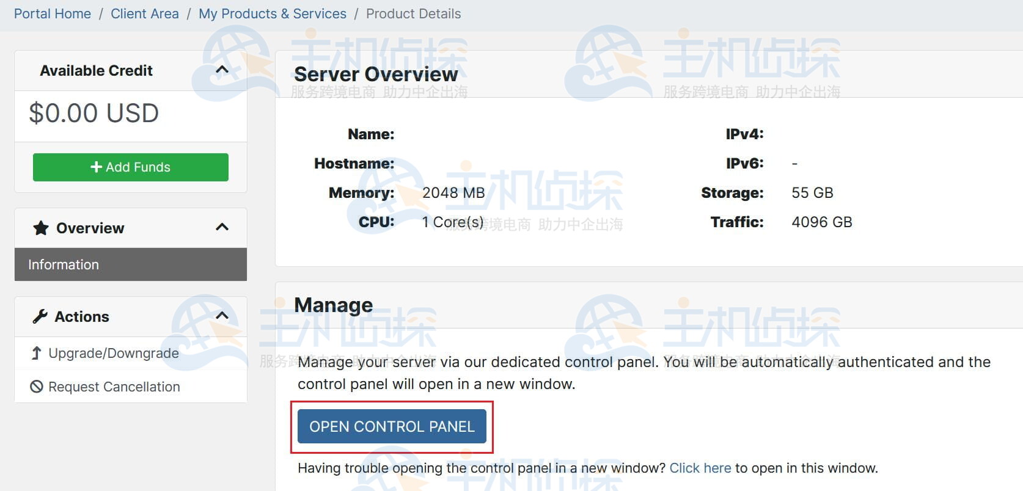Viewport: 1023px width, 491px height.
Task: Open My Products & Services breadcrumb
Action: click(x=273, y=13)
